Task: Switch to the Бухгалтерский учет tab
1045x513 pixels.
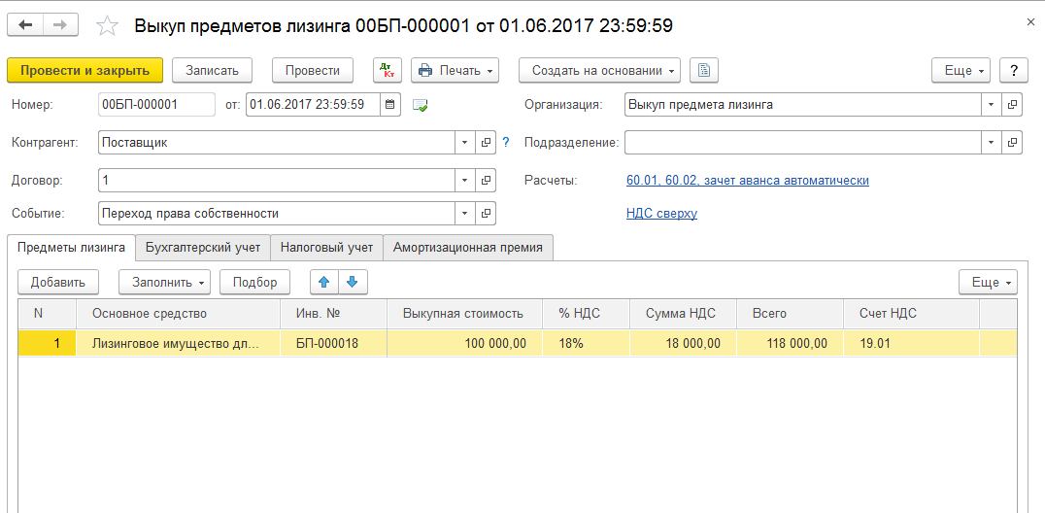Action: pos(203,247)
